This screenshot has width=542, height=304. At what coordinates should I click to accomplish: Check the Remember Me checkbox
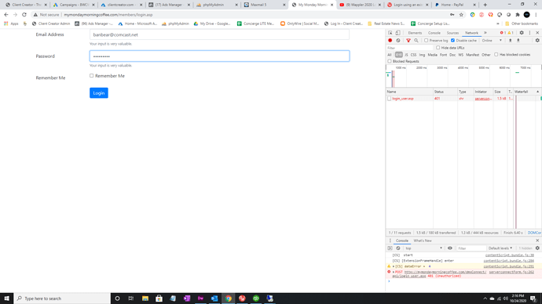(92, 75)
